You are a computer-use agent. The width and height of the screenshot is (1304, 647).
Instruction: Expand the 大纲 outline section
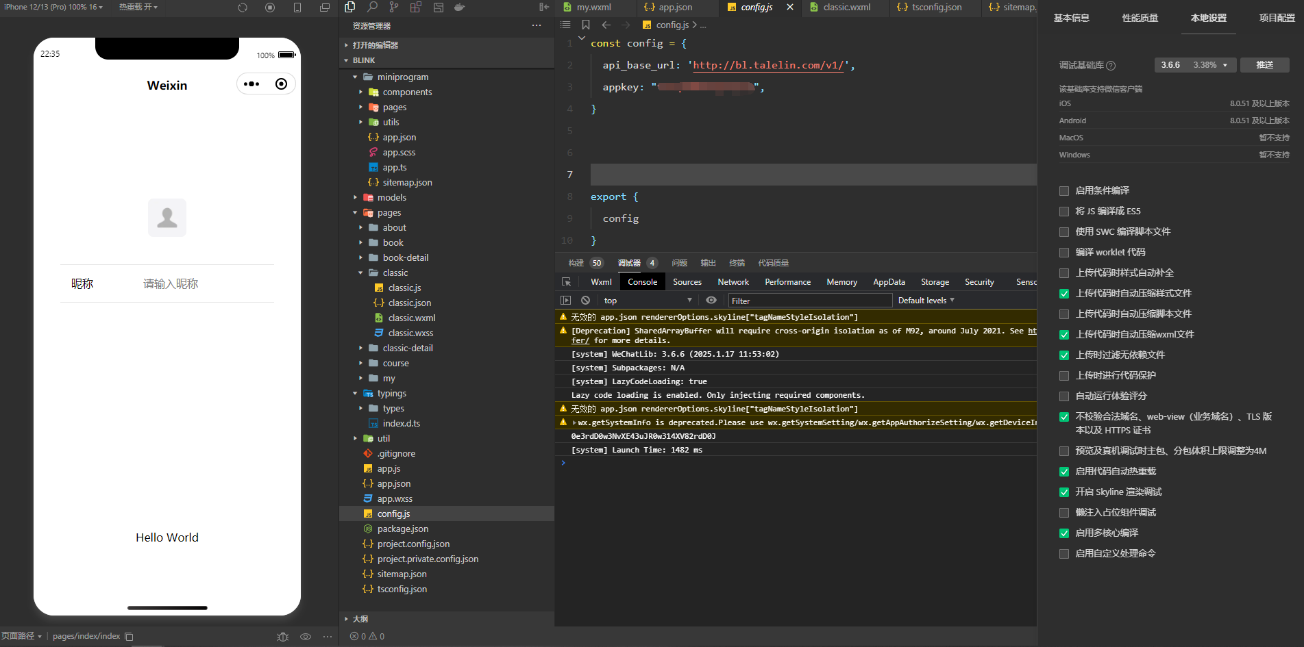(x=360, y=619)
